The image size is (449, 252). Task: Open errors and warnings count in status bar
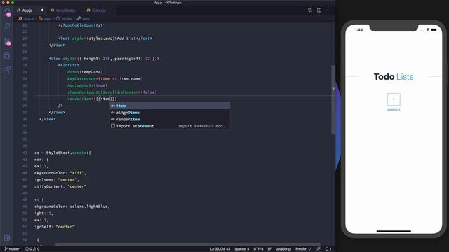pos(32,249)
